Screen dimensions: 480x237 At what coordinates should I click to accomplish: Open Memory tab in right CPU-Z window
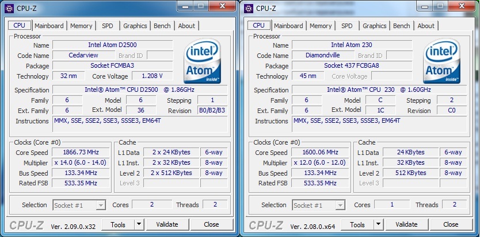coord(321,26)
